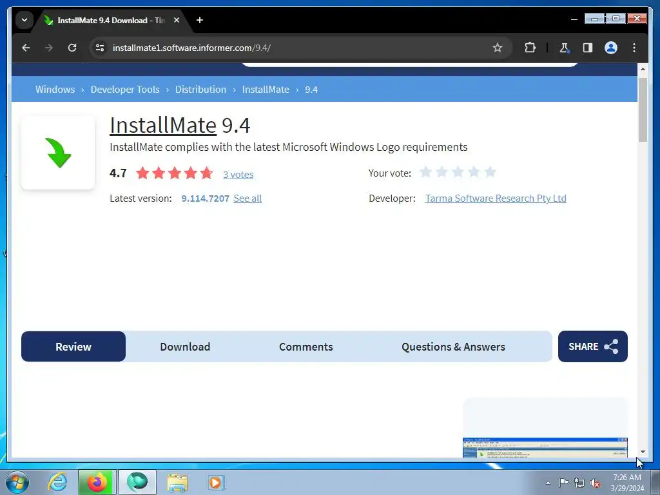Open the Windows Start menu

click(x=17, y=482)
